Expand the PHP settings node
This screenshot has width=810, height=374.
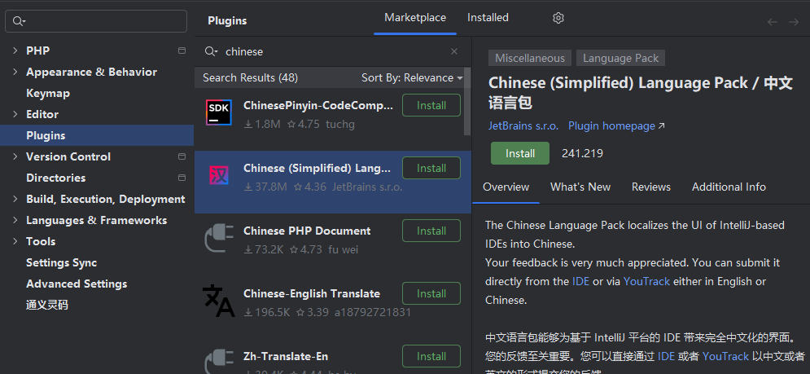(15, 51)
